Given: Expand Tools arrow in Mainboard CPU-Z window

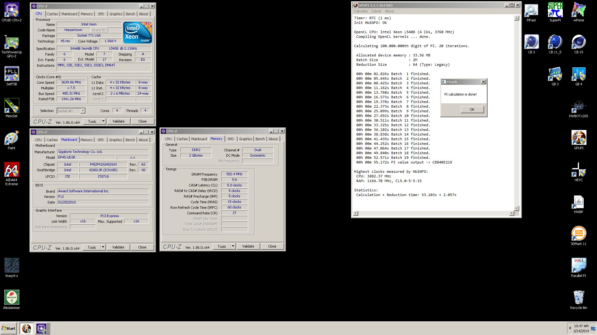Looking at the screenshot, I should click(x=103, y=247).
